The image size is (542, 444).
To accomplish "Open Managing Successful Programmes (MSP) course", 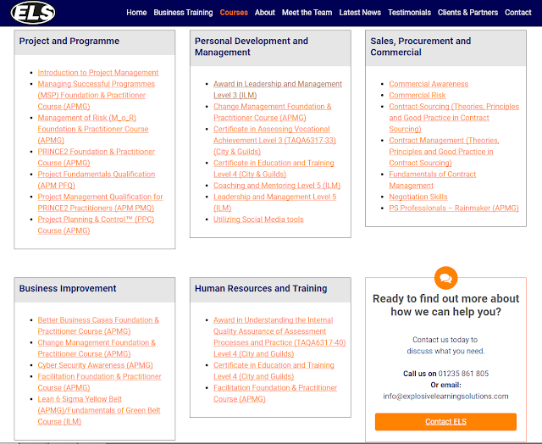I will 96,95.
